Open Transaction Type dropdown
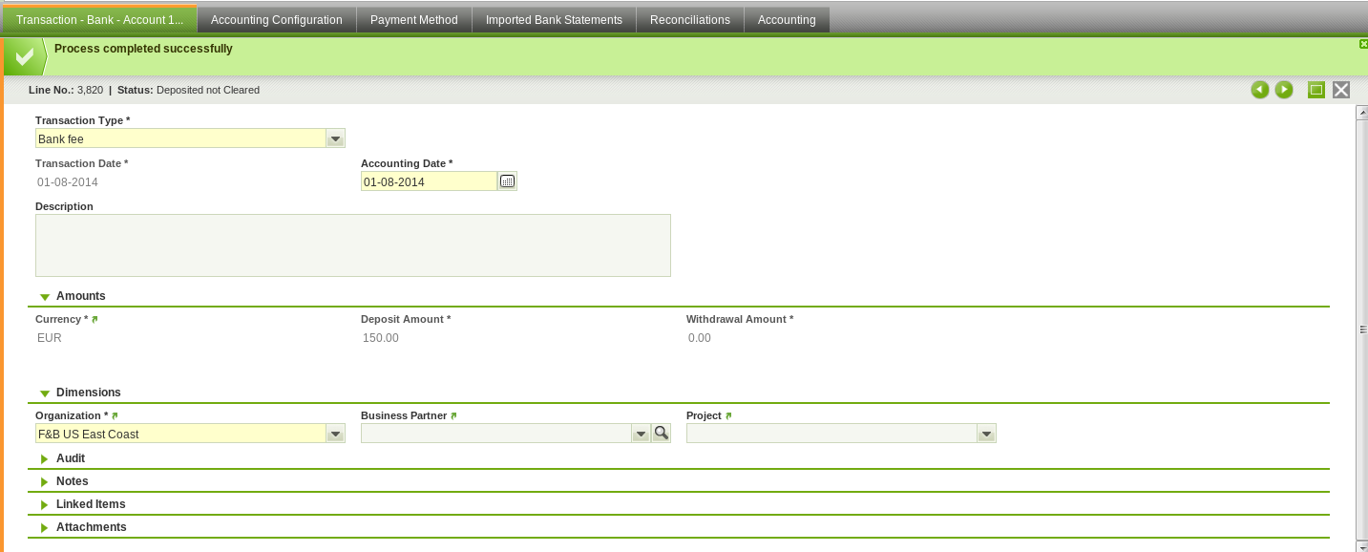Screen dimensions: 1368x552 (335, 138)
